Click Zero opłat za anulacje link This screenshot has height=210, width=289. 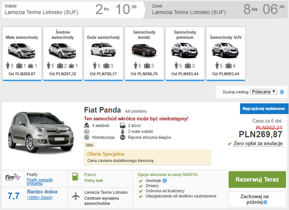[258, 143]
